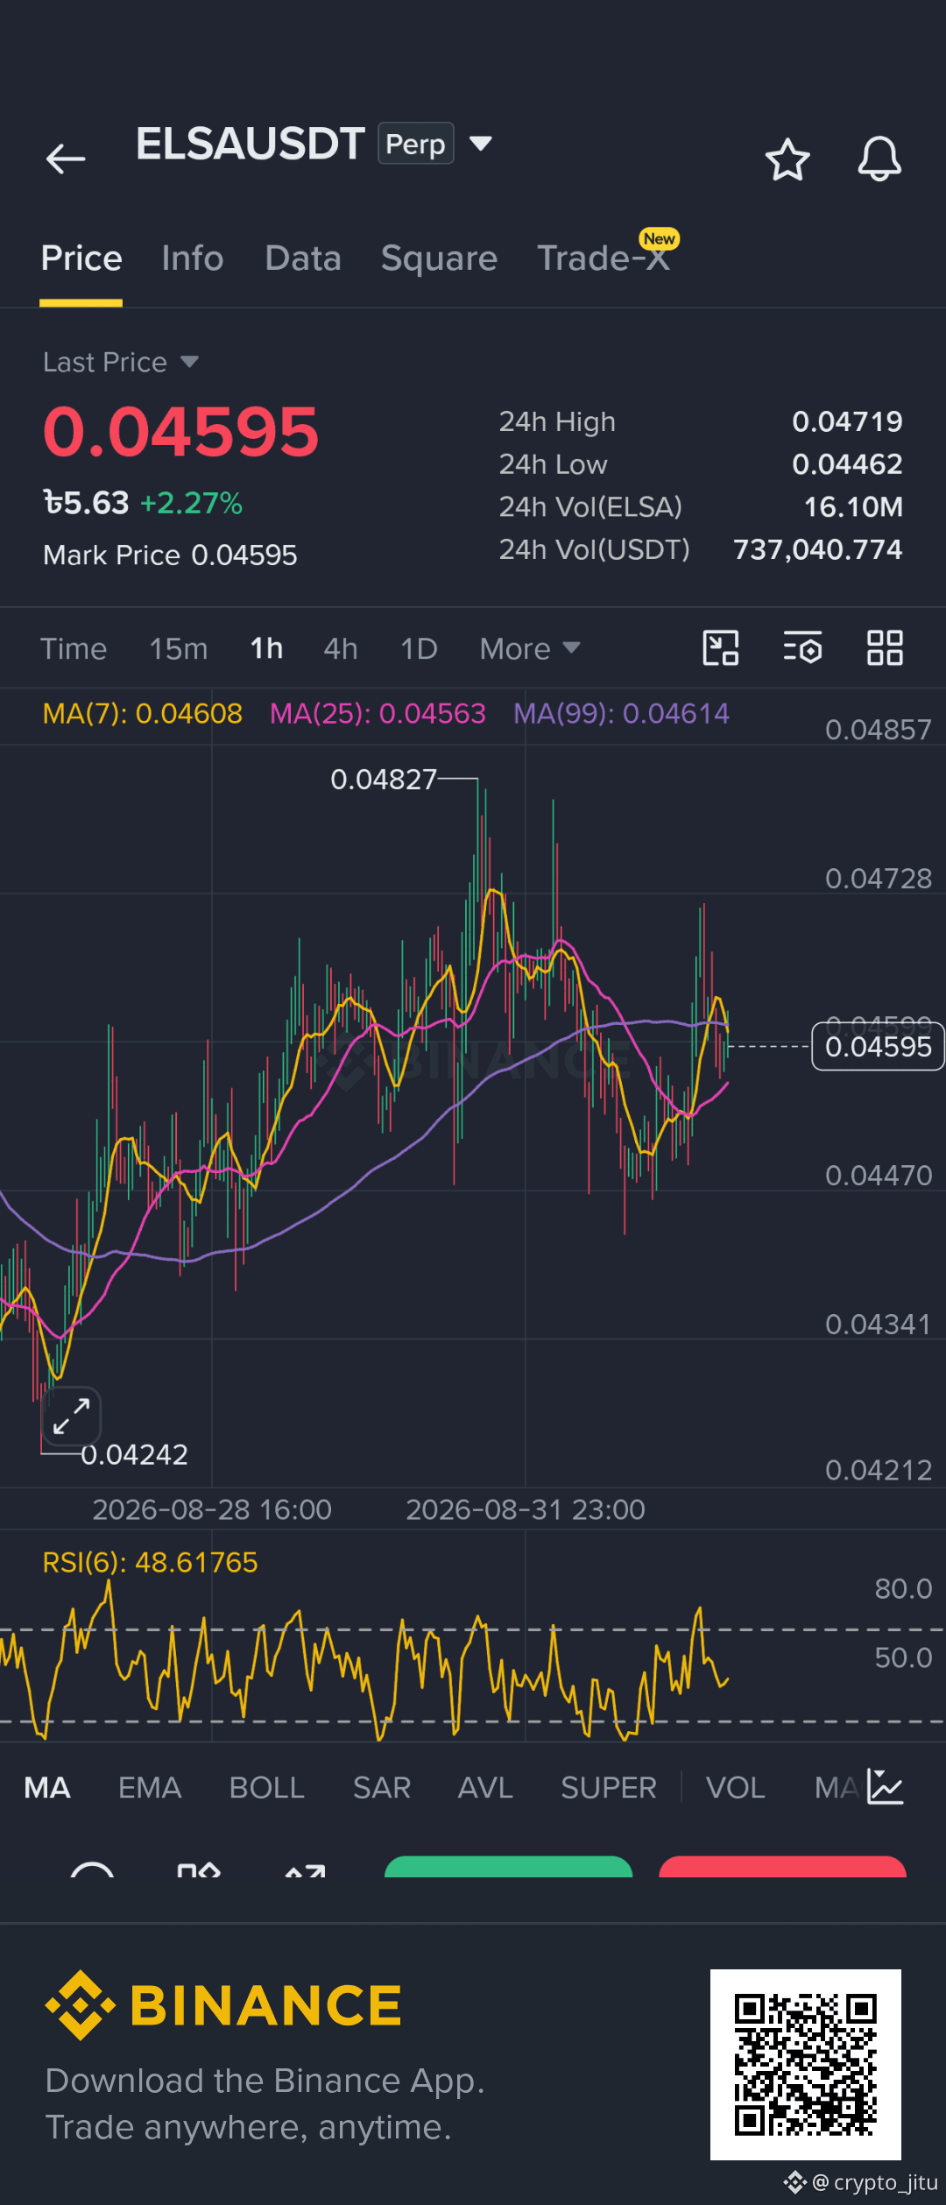Expand the Last Price dropdown
The image size is (946, 2205).
[x=121, y=362]
